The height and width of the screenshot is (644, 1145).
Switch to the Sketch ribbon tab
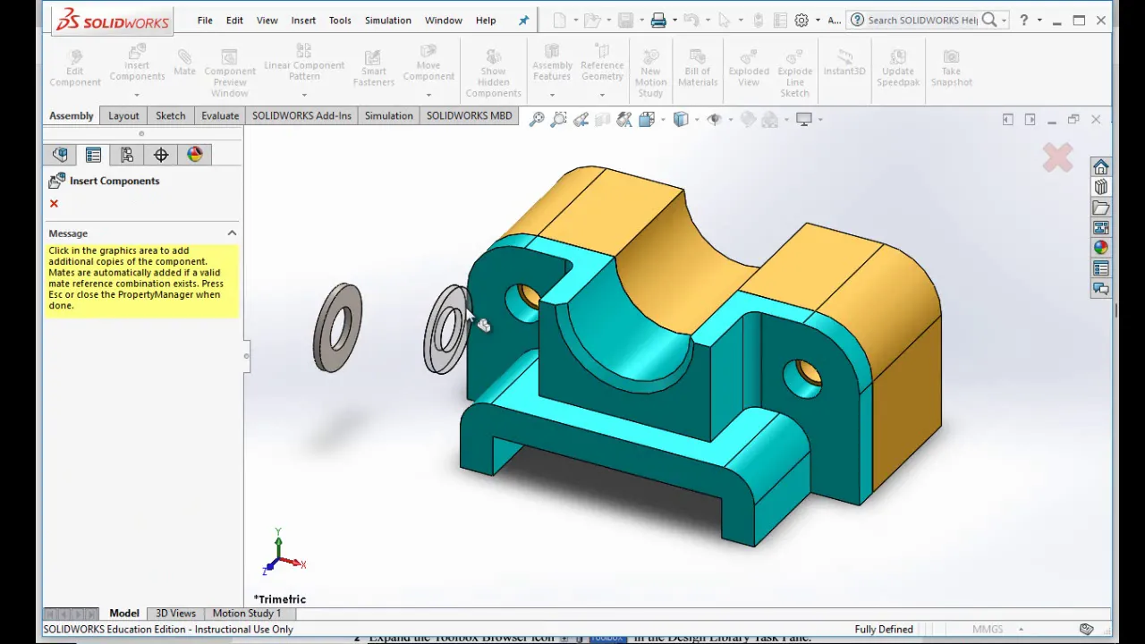[170, 115]
